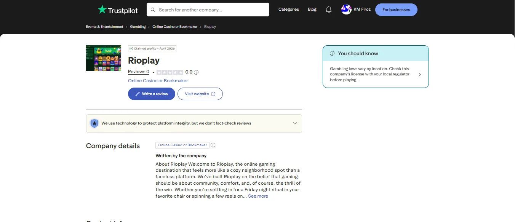The image size is (515, 222).
Task: Expand the description with See more
Action: coord(258,196)
